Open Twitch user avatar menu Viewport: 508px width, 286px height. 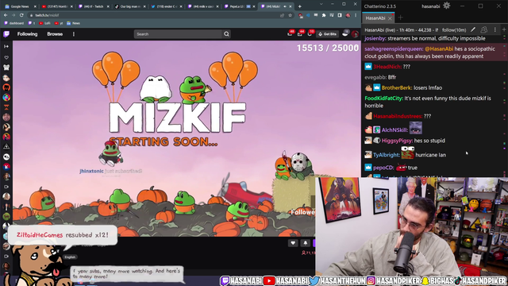(355, 34)
